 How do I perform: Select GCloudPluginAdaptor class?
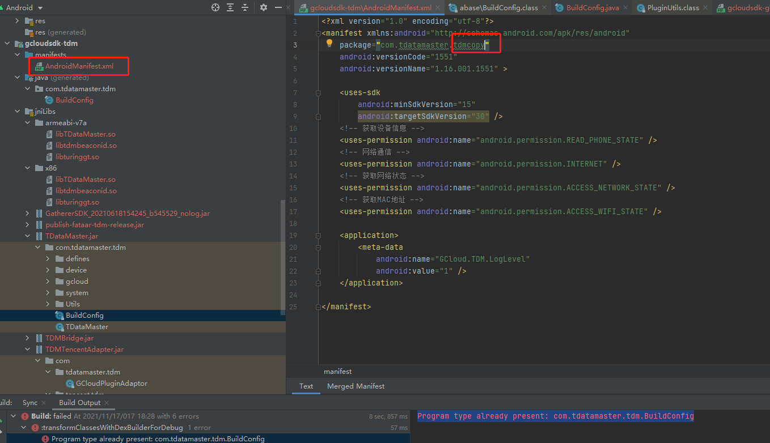pyautogui.click(x=112, y=384)
